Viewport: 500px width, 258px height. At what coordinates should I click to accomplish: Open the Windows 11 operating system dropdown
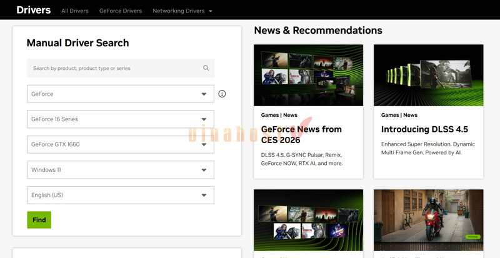tap(121, 170)
